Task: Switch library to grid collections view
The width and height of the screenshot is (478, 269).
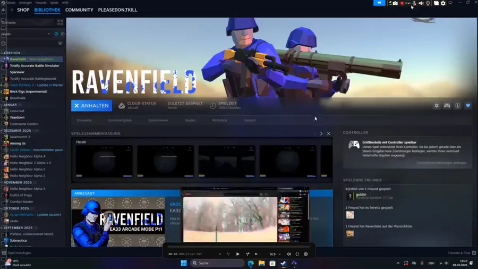Action: click(x=60, y=22)
